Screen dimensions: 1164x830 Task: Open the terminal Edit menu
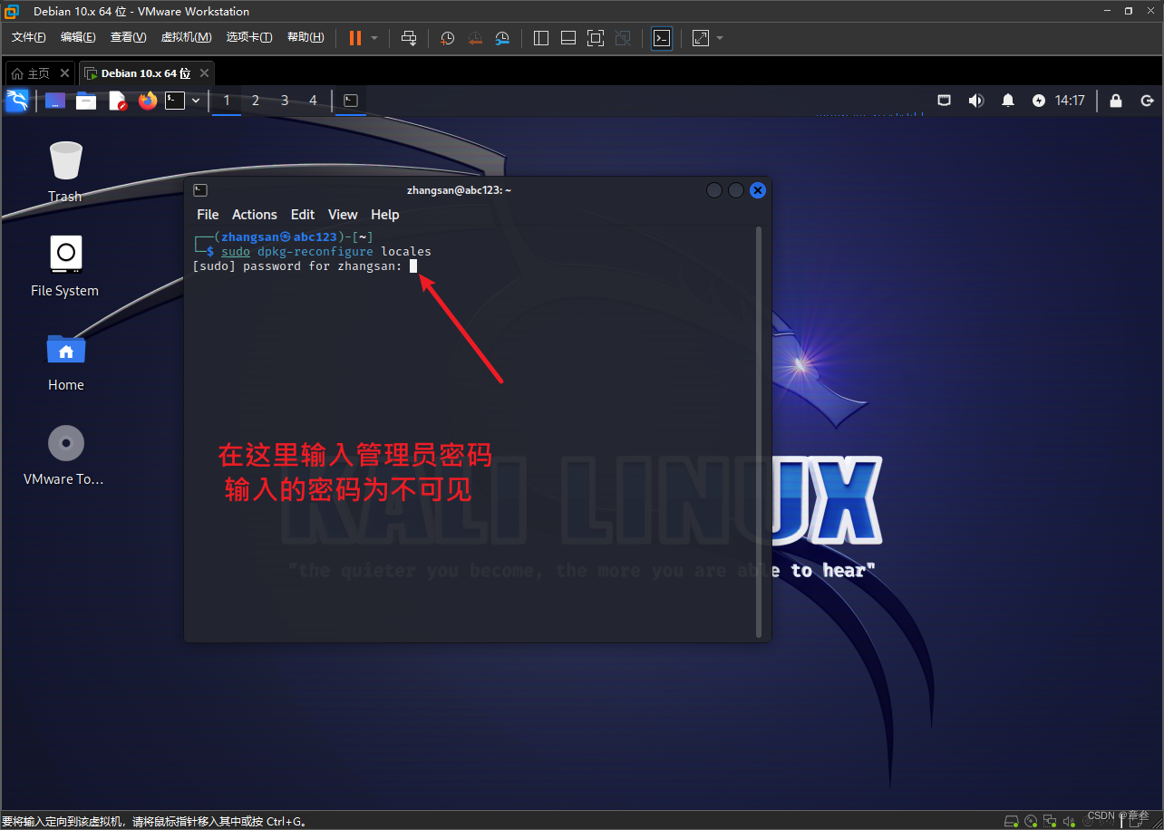303,215
